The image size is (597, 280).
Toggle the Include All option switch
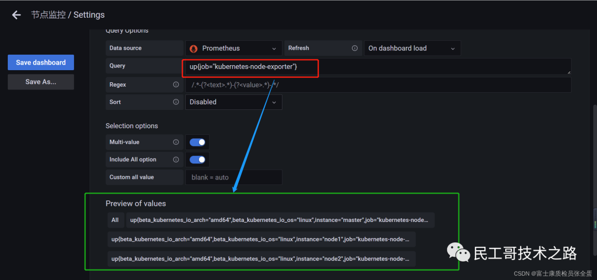[x=197, y=160]
